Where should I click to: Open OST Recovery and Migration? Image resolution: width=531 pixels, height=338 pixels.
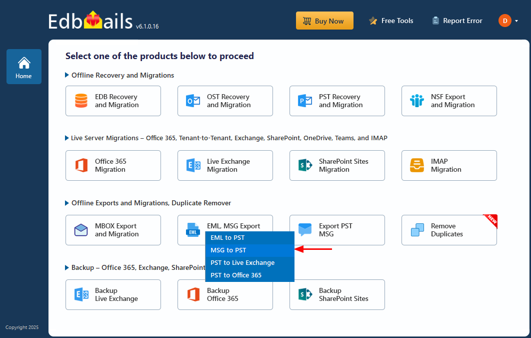[x=225, y=101]
